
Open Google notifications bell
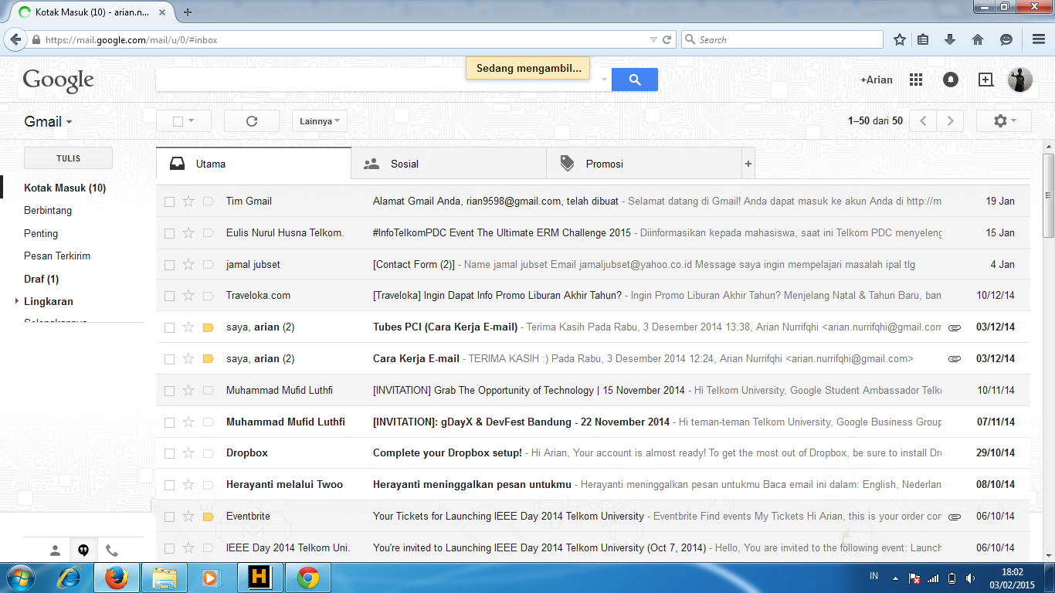coord(951,80)
